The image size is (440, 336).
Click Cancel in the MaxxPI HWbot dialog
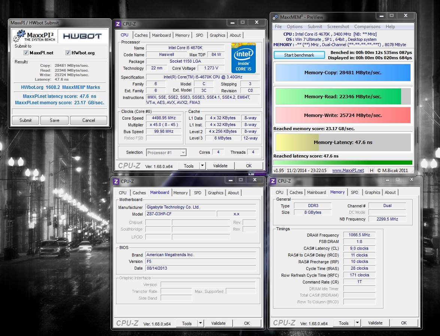click(x=88, y=120)
